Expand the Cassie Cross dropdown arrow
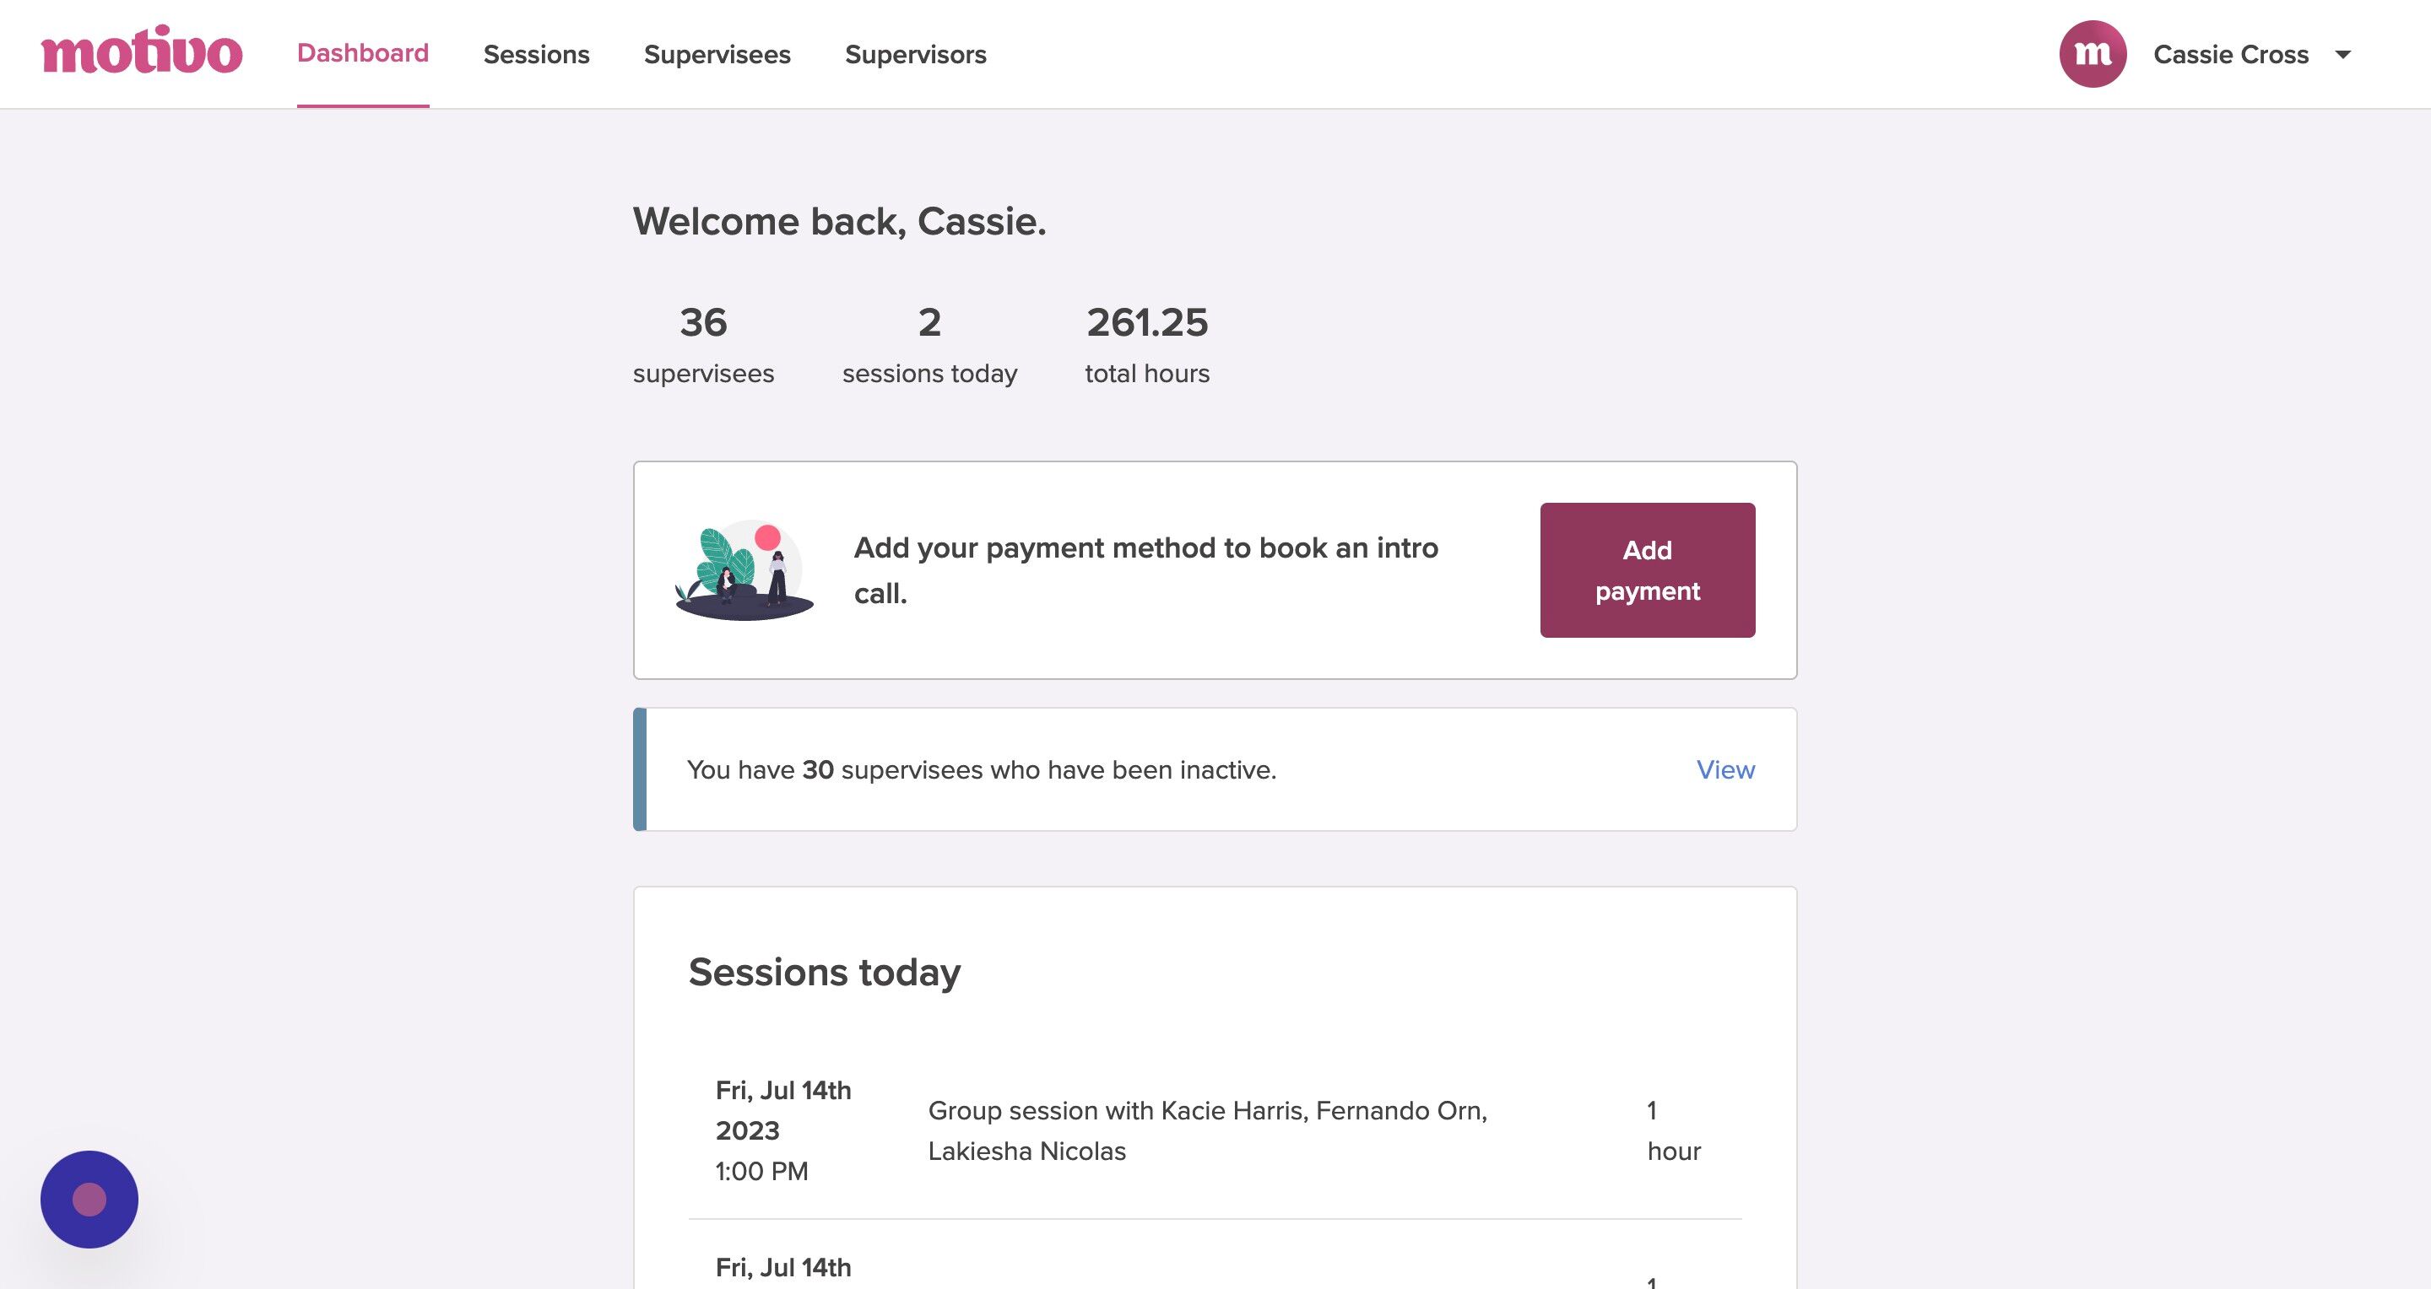 (2342, 55)
